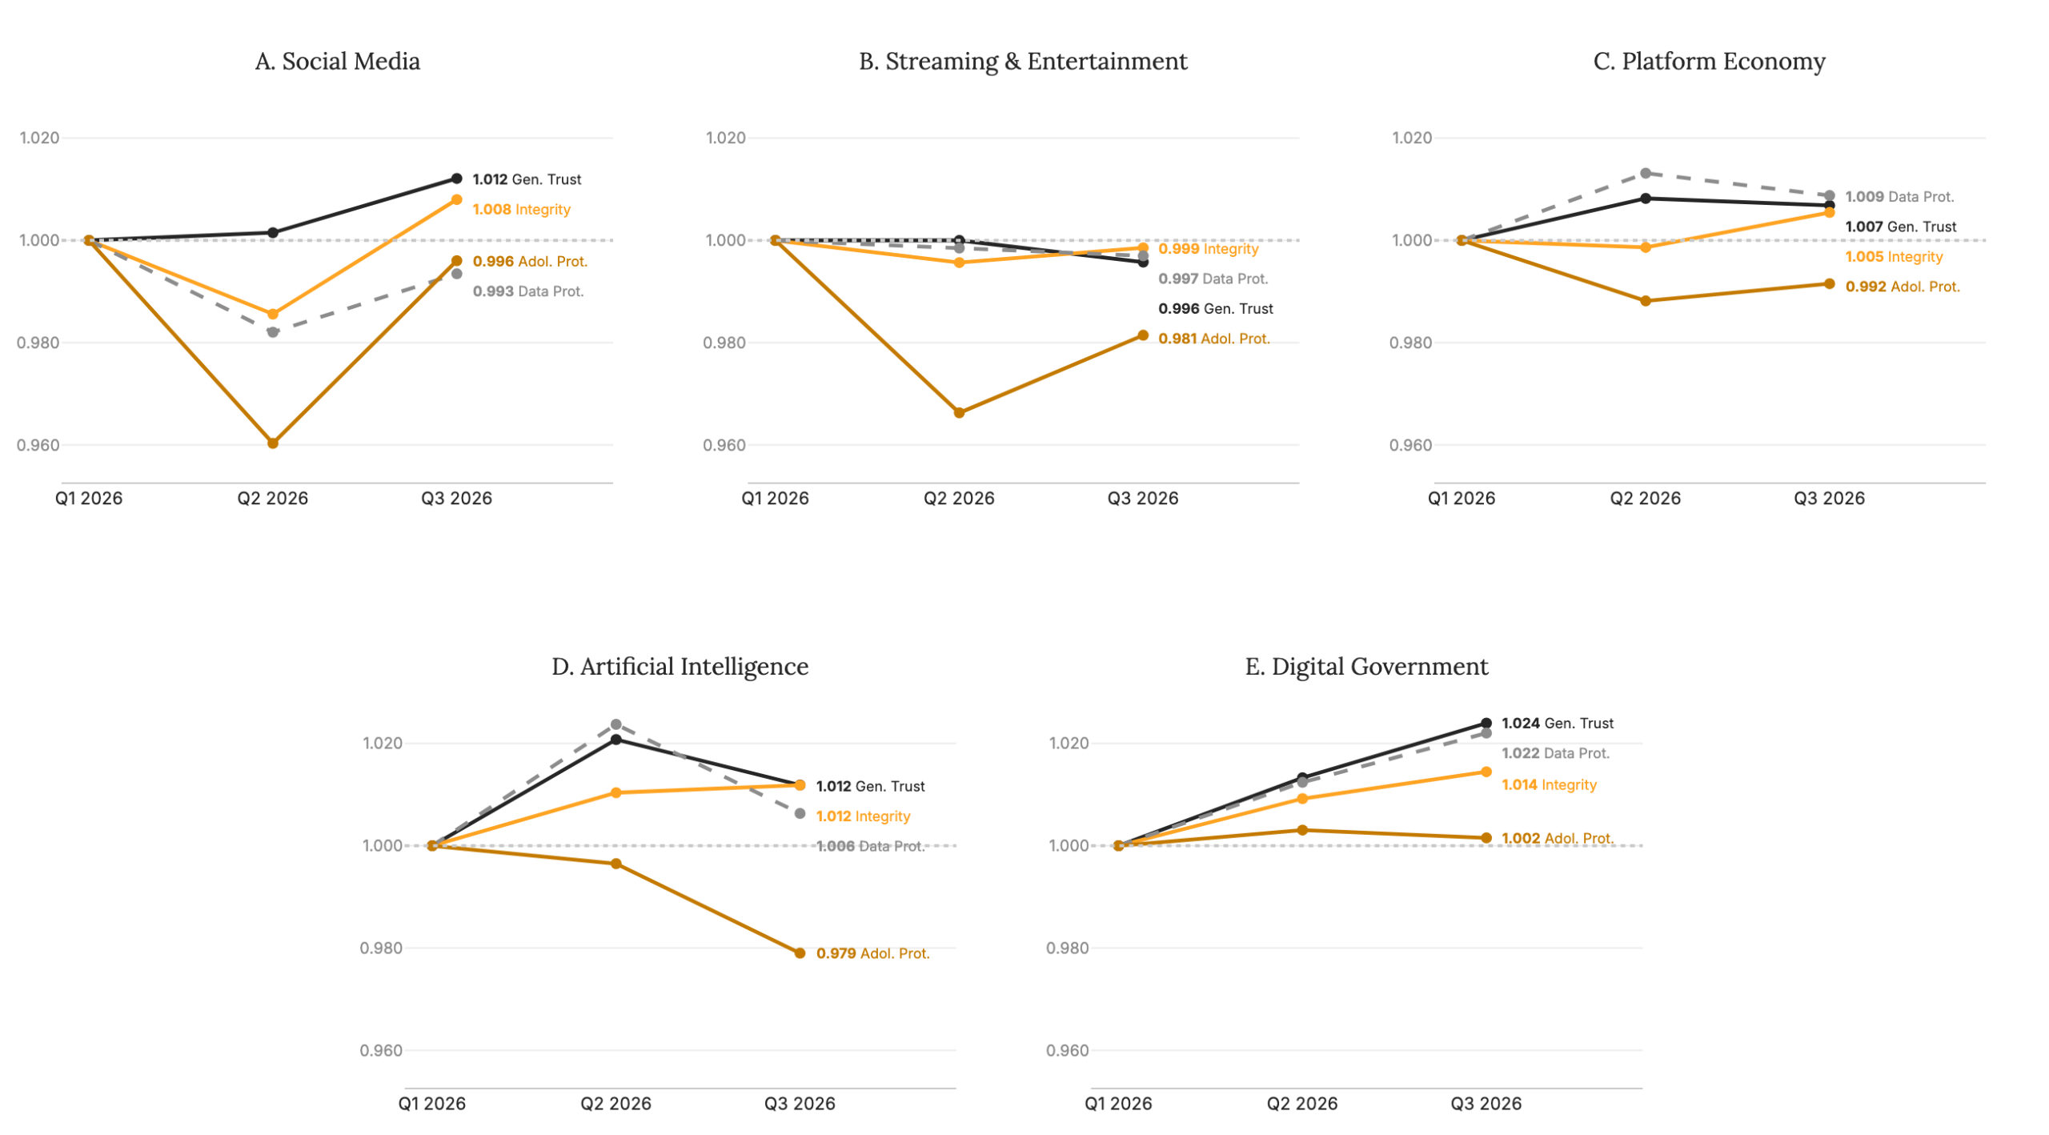Click AI chart Data Prot. Q2 2026 peak marker

click(616, 725)
